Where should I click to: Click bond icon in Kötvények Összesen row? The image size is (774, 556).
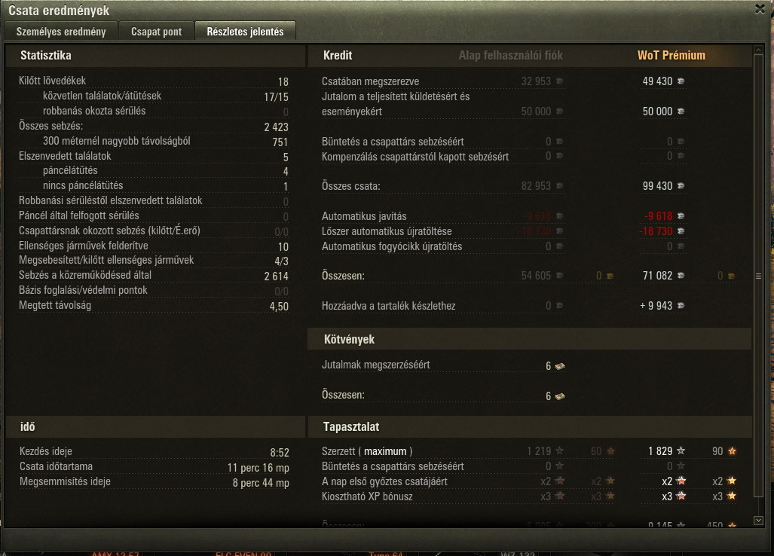pos(560,396)
